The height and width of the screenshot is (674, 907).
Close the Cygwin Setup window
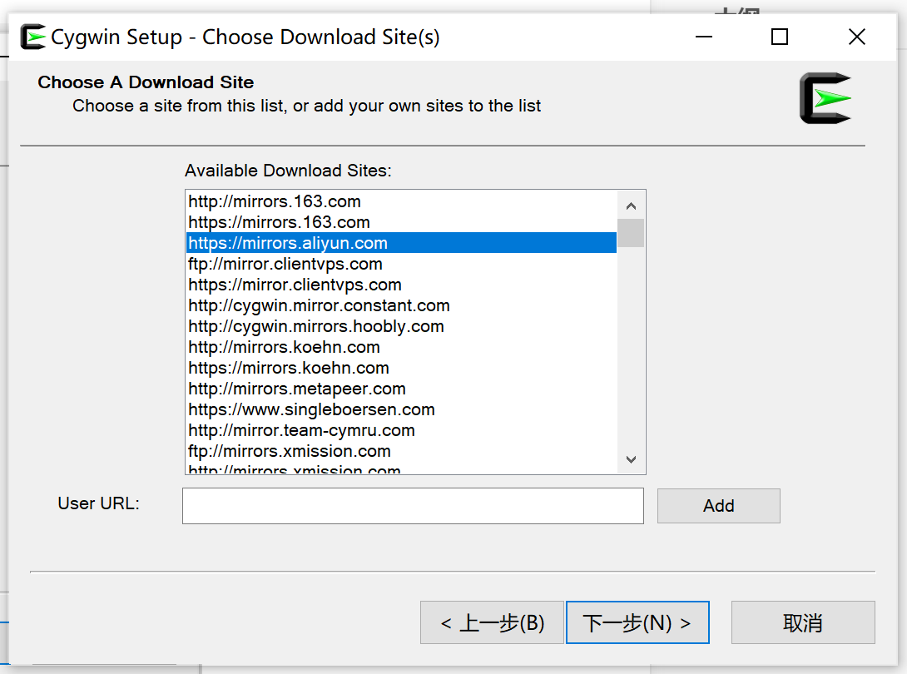pos(857,37)
